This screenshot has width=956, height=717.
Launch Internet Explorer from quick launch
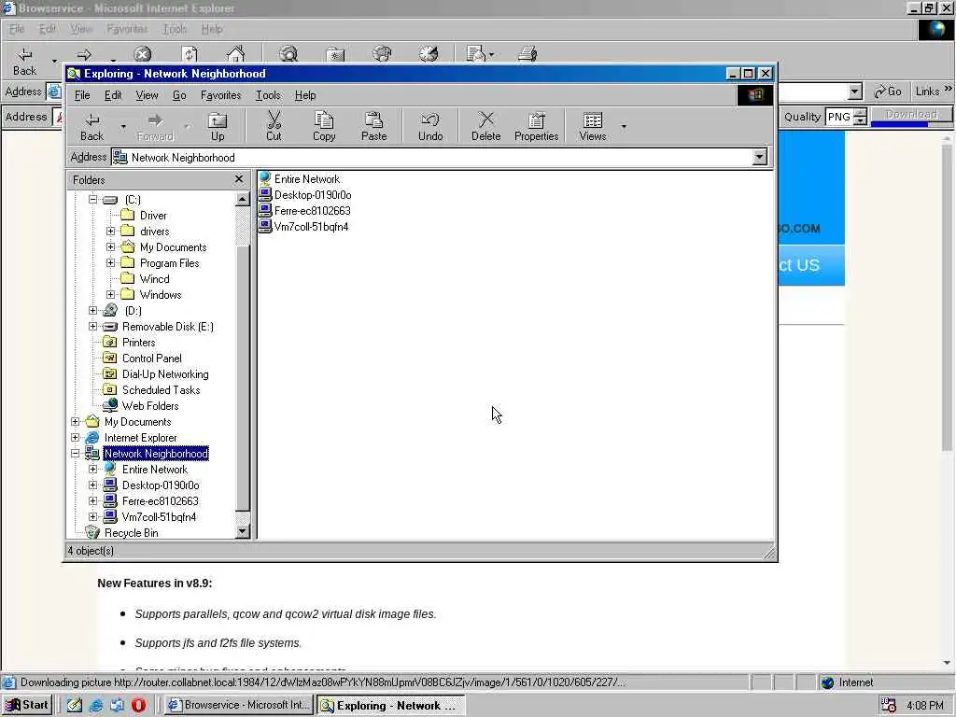tap(96, 705)
